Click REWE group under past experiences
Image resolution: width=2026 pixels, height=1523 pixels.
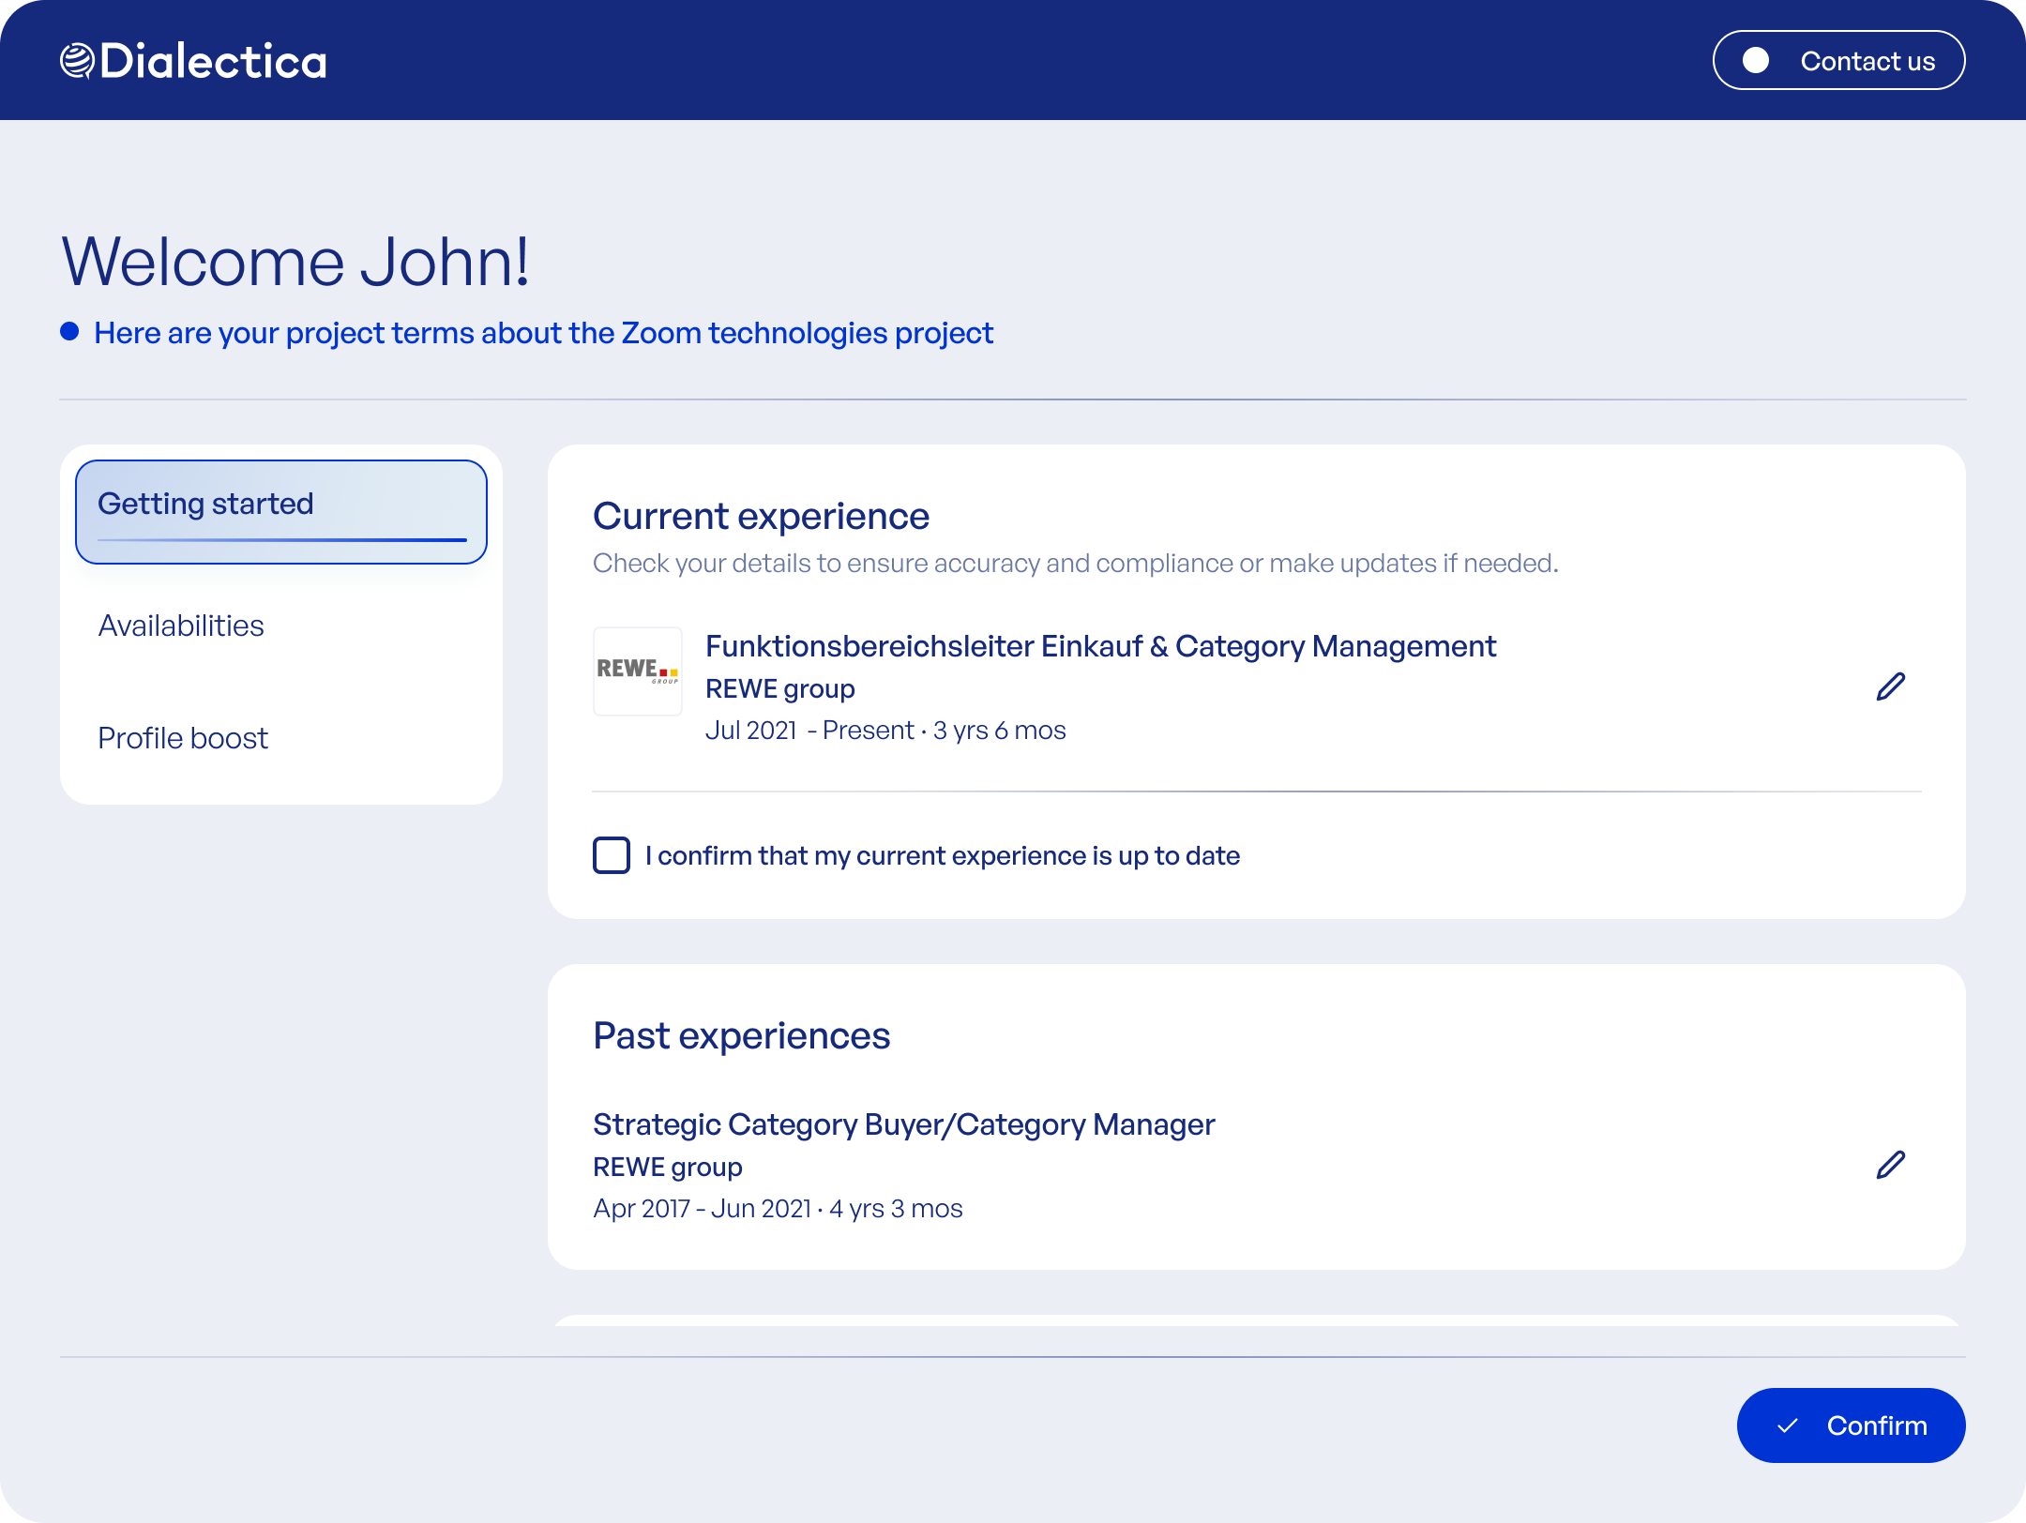667,1167
